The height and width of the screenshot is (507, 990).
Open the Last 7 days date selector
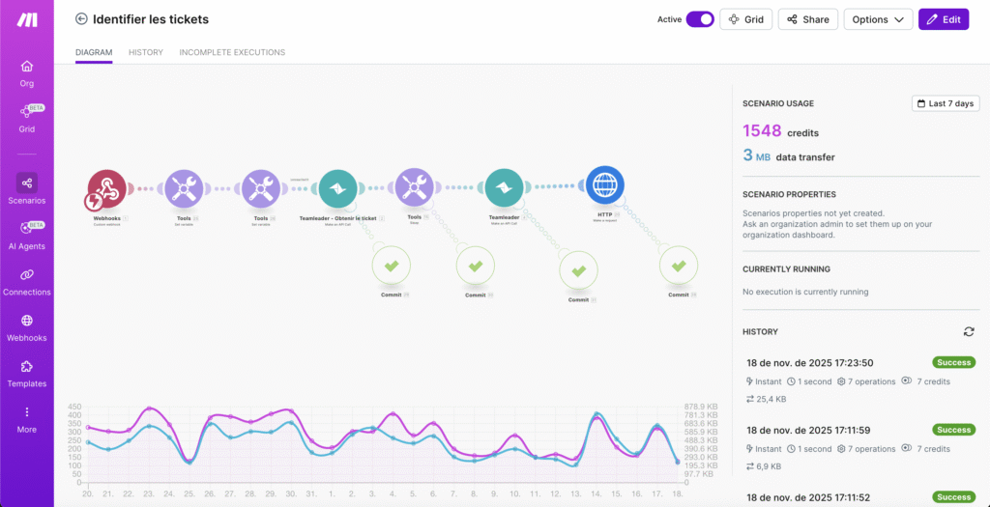946,103
